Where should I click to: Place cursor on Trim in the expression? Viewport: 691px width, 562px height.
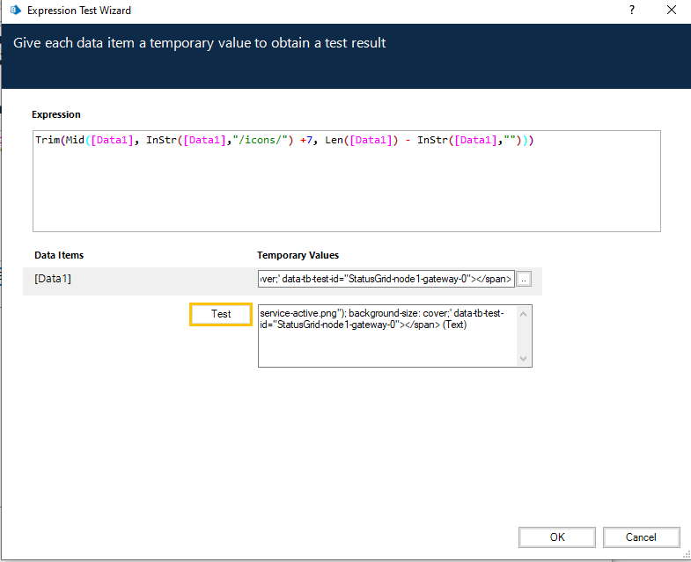point(49,141)
